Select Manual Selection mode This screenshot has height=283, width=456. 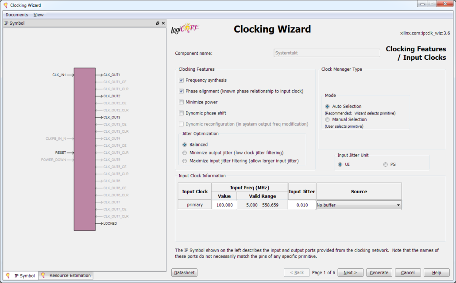click(x=327, y=119)
